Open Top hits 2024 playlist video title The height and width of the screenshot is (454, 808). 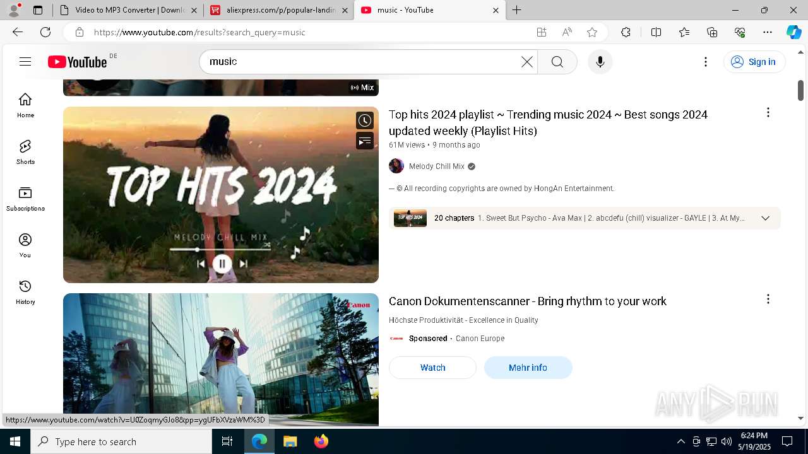pos(548,123)
